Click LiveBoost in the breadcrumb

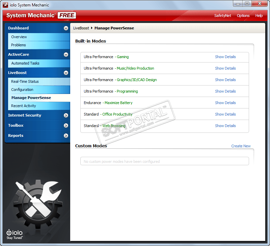click(x=81, y=28)
